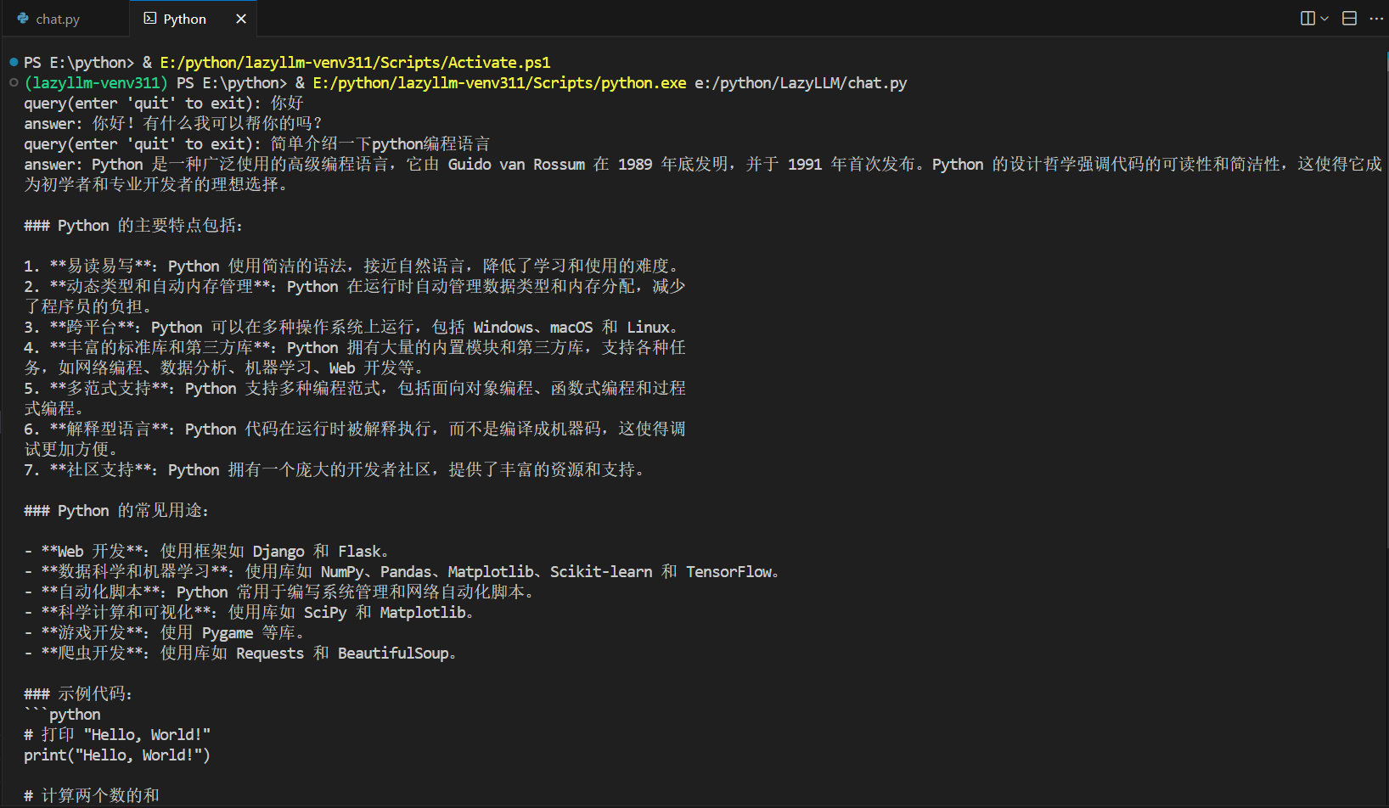Click the (lazyllm-venv311) environment prefix
Image resolution: width=1389 pixels, height=808 pixels.
point(96,83)
